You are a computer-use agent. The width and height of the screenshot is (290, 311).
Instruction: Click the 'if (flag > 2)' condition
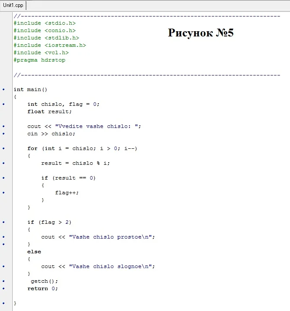[49, 222]
